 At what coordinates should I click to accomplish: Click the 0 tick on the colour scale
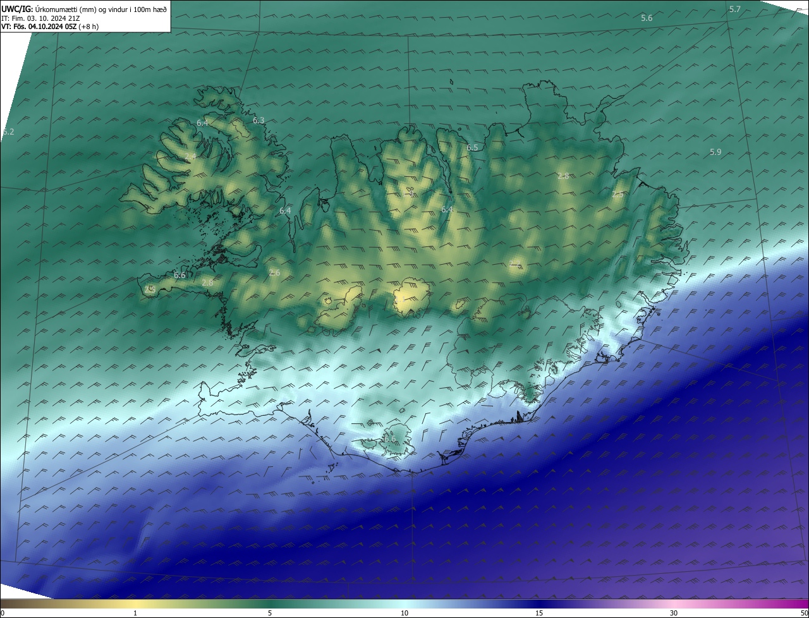[3, 613]
